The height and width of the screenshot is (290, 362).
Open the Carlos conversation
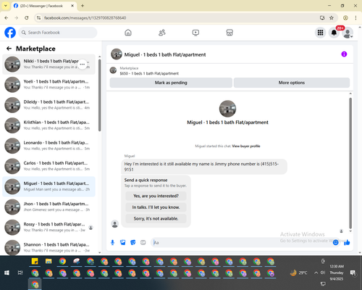(x=49, y=166)
